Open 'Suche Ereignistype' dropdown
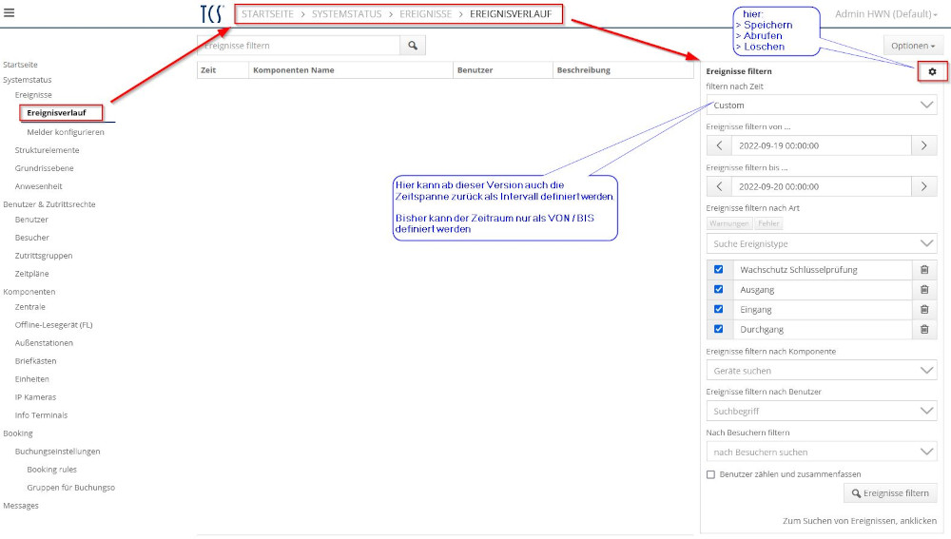 click(822, 244)
